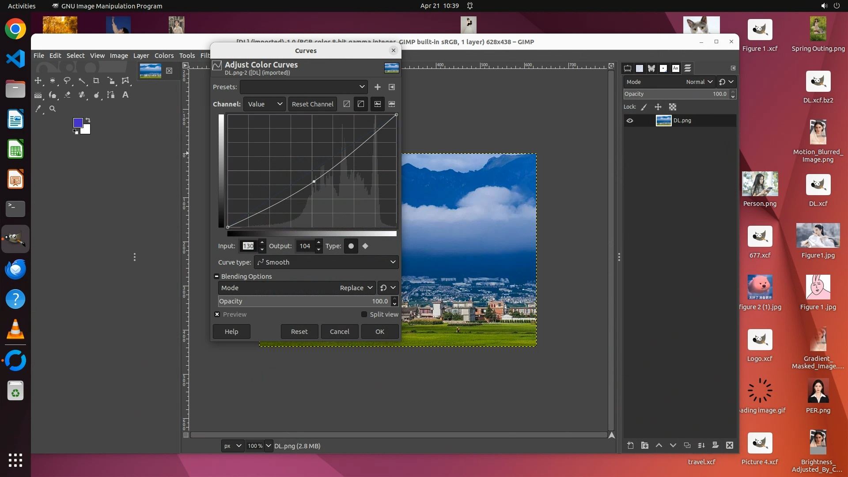
Task: Enable the Split view checkbox
Action: click(x=364, y=314)
